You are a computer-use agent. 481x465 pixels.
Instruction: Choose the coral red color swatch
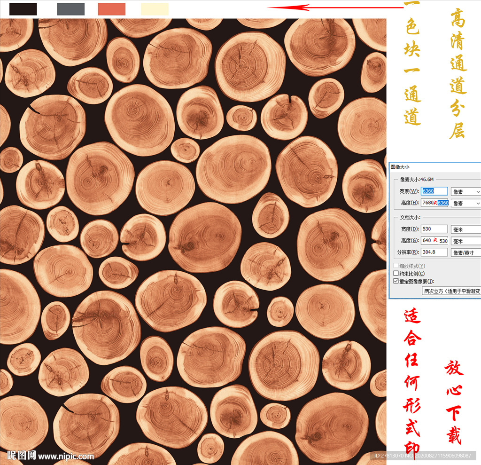pos(111,9)
